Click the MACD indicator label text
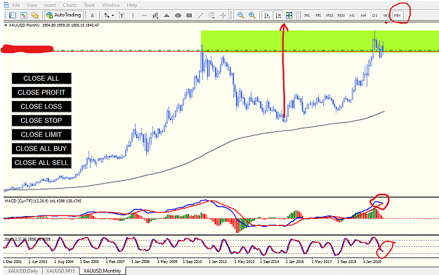The image size is (439, 275). click(43, 201)
